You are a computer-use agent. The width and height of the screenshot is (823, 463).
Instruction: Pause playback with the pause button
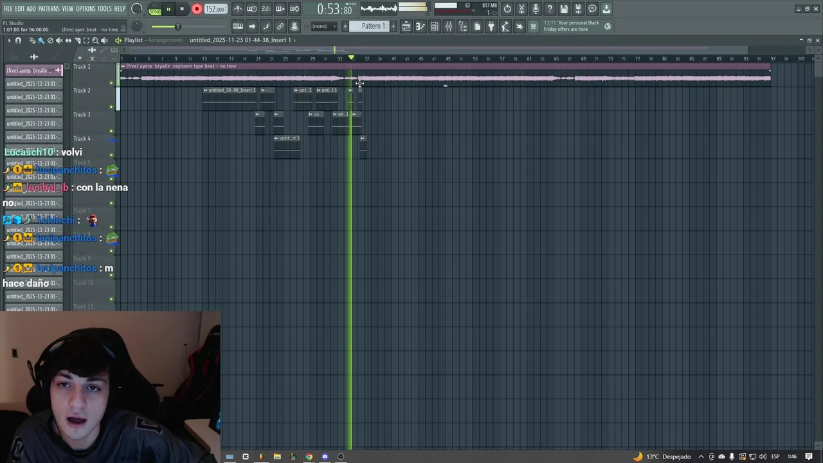[x=168, y=10]
